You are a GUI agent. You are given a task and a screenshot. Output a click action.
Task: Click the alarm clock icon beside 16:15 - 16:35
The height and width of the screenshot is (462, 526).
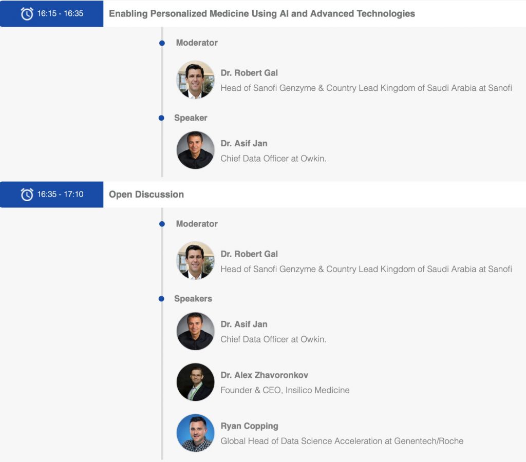(x=27, y=14)
